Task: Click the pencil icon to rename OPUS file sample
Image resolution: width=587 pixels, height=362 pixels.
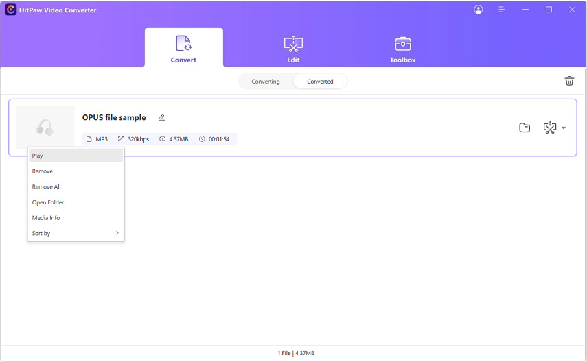Action: pos(161,117)
